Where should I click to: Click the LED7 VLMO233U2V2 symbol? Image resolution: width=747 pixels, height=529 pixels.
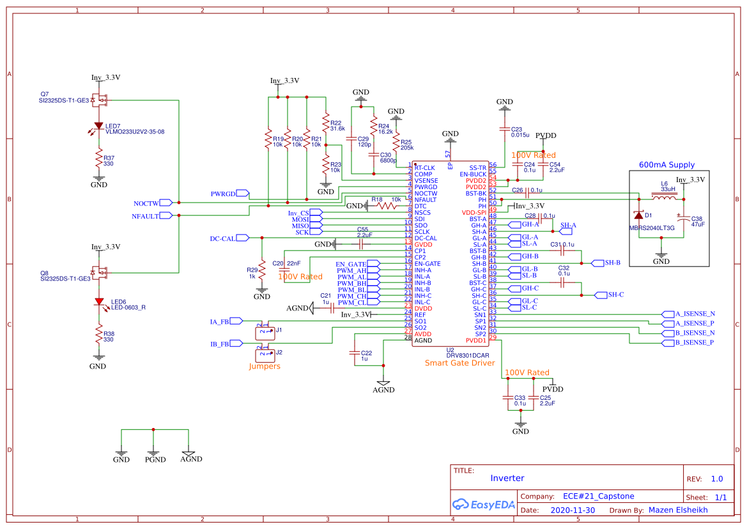(98, 125)
